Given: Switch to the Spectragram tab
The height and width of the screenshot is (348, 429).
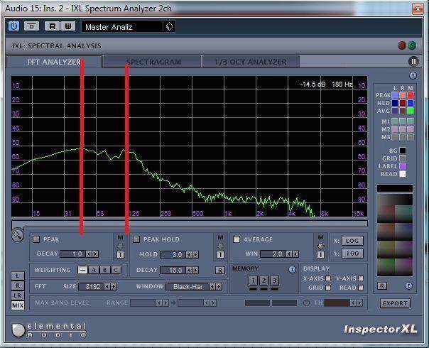Looking at the screenshot, I should coord(153,62).
